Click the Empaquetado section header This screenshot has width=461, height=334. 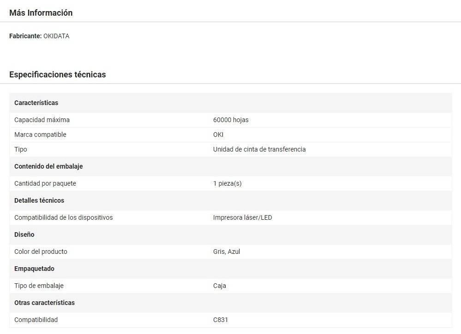point(34,269)
